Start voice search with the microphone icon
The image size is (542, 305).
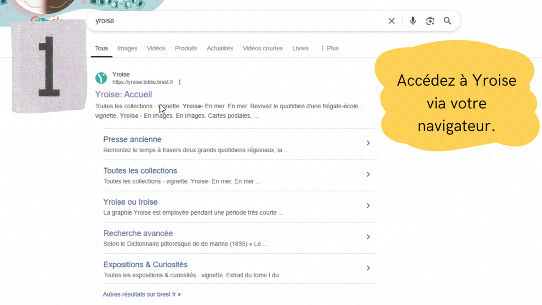(x=413, y=21)
